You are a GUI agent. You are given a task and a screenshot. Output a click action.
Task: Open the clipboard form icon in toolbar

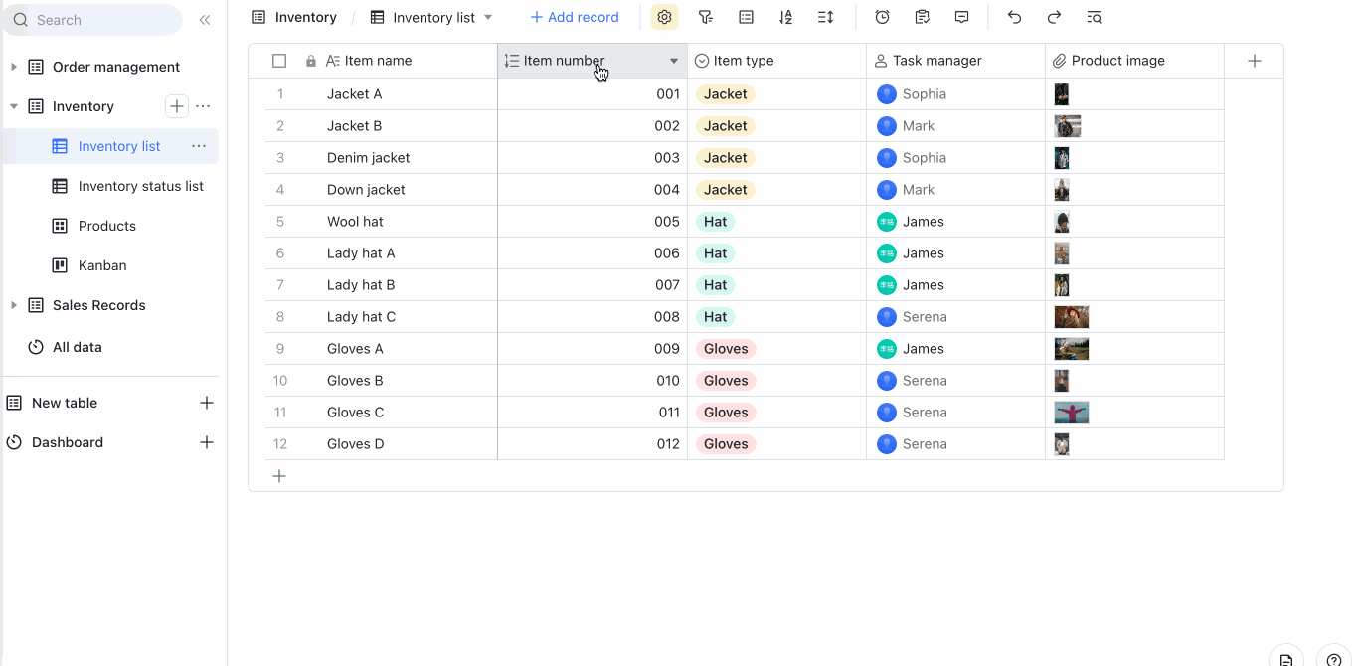922,17
